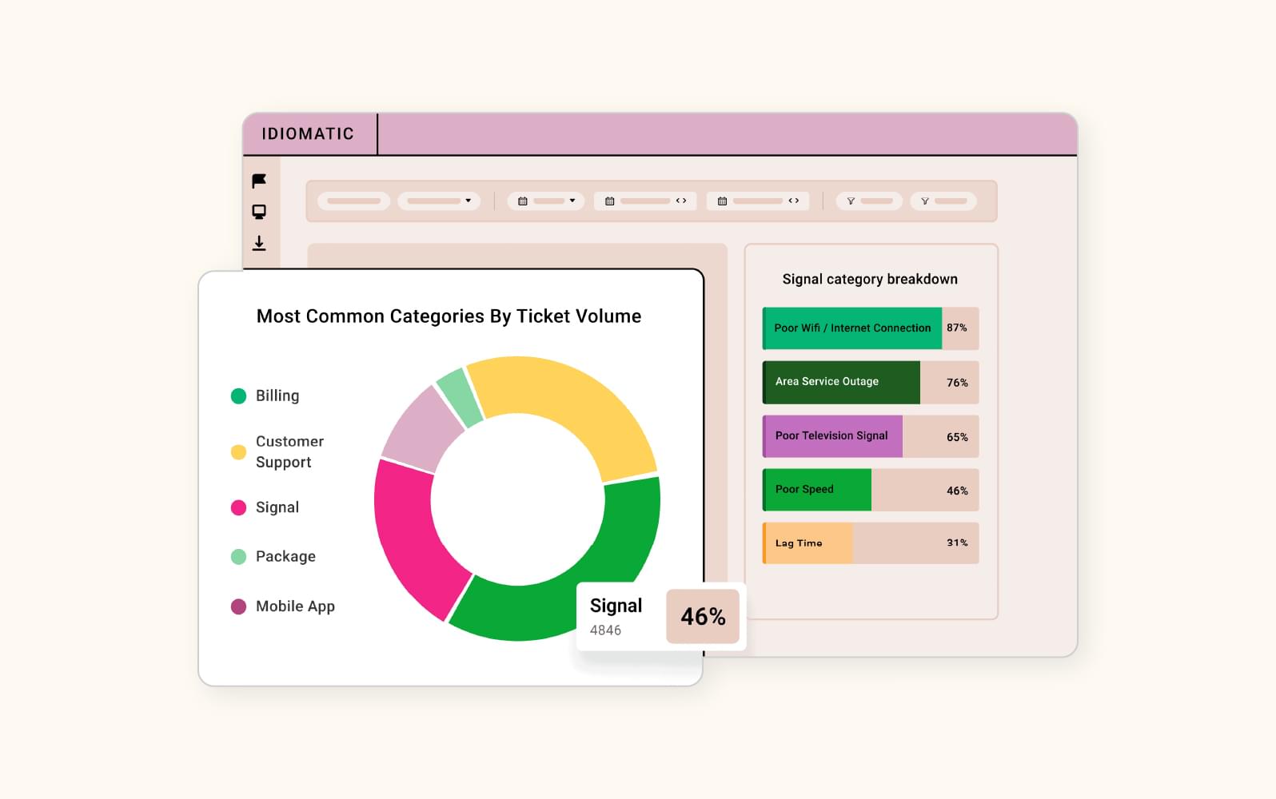Click the calendar icon in the pill with a caret
This screenshot has width=1276, height=799.
pos(523,201)
